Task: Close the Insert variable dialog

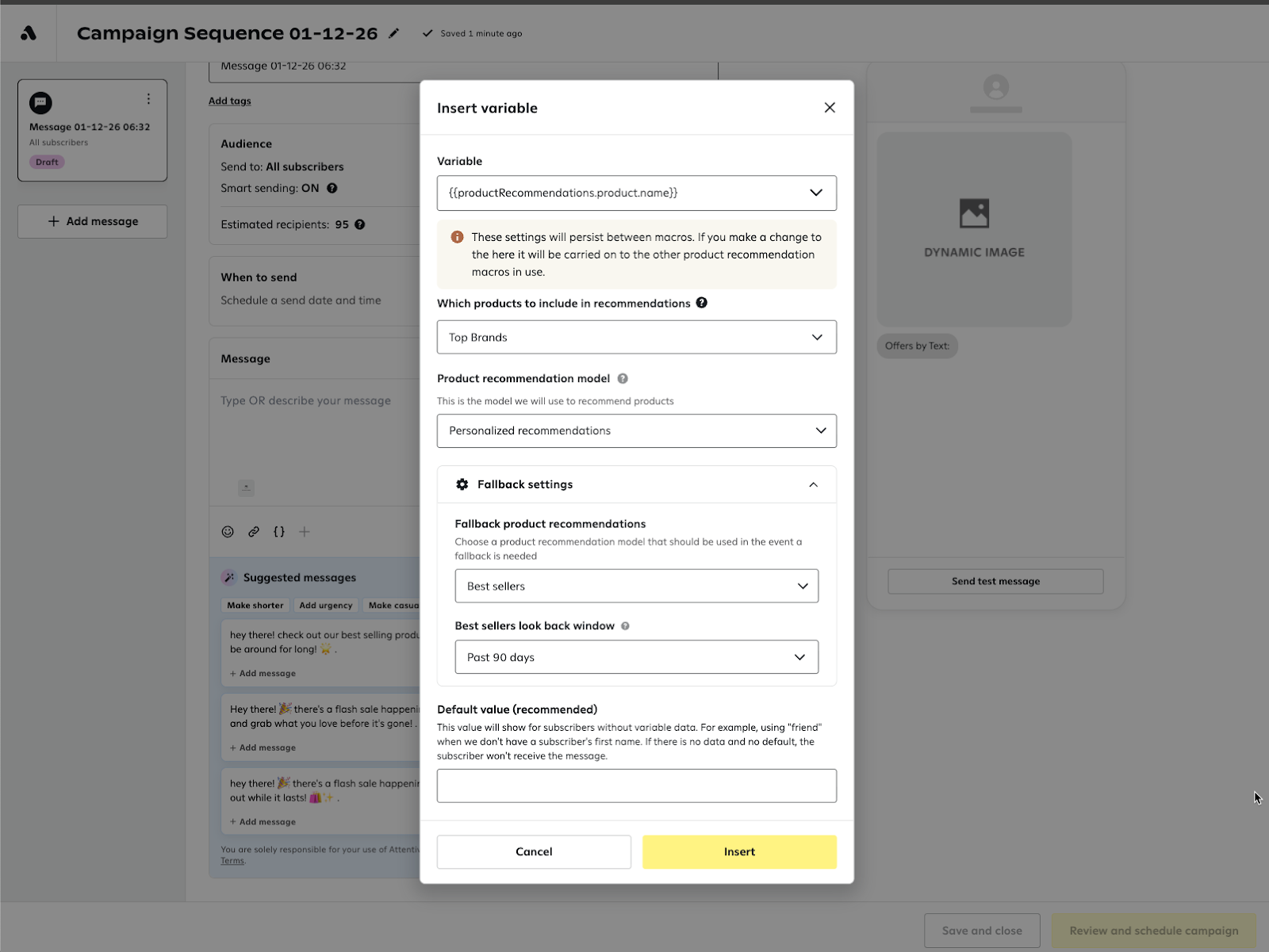Action: coord(830,108)
